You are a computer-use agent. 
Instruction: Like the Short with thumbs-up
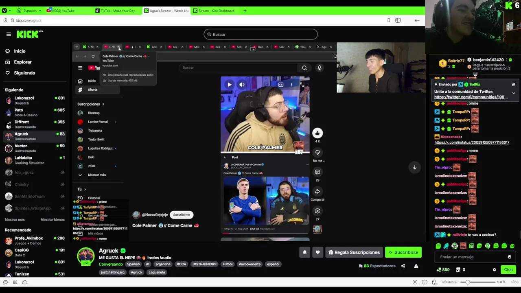click(317, 133)
